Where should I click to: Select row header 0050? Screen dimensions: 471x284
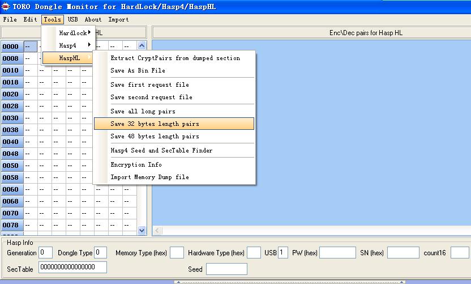click(12, 166)
